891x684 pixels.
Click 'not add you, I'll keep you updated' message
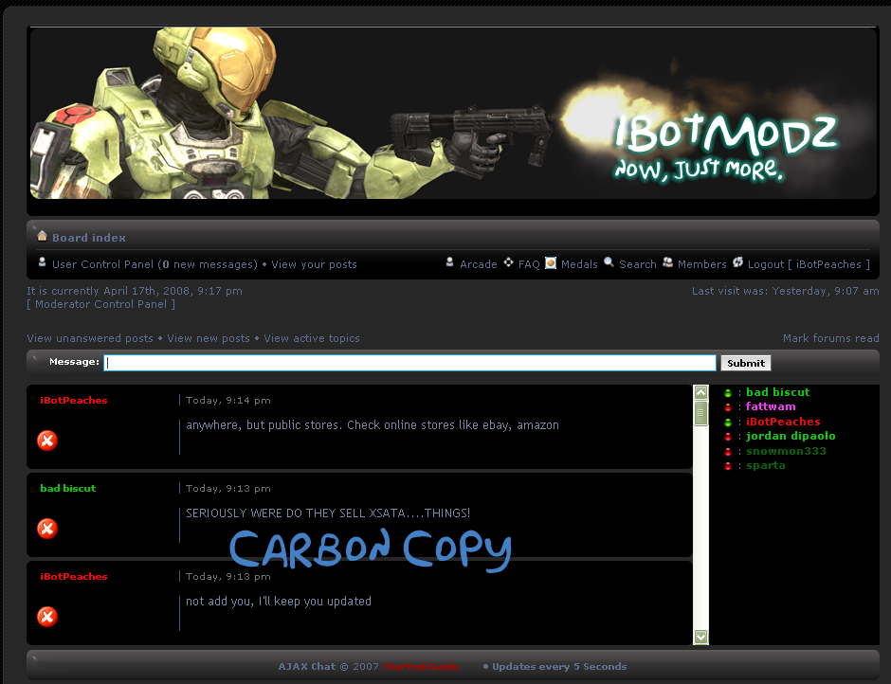click(x=279, y=602)
